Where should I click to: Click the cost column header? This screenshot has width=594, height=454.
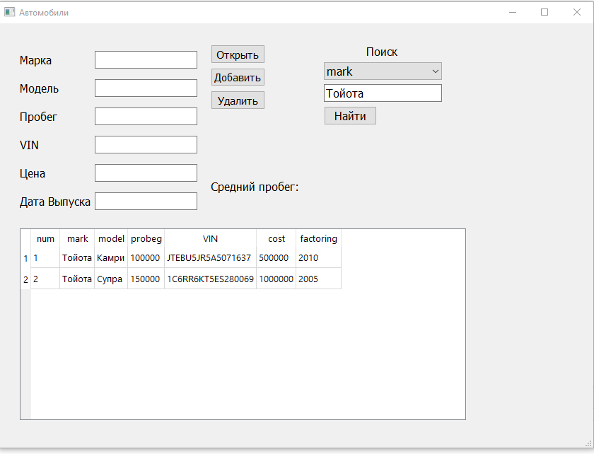pyautogui.click(x=276, y=238)
